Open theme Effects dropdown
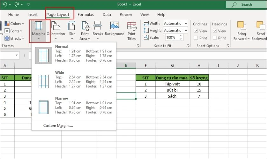 coord(14,38)
